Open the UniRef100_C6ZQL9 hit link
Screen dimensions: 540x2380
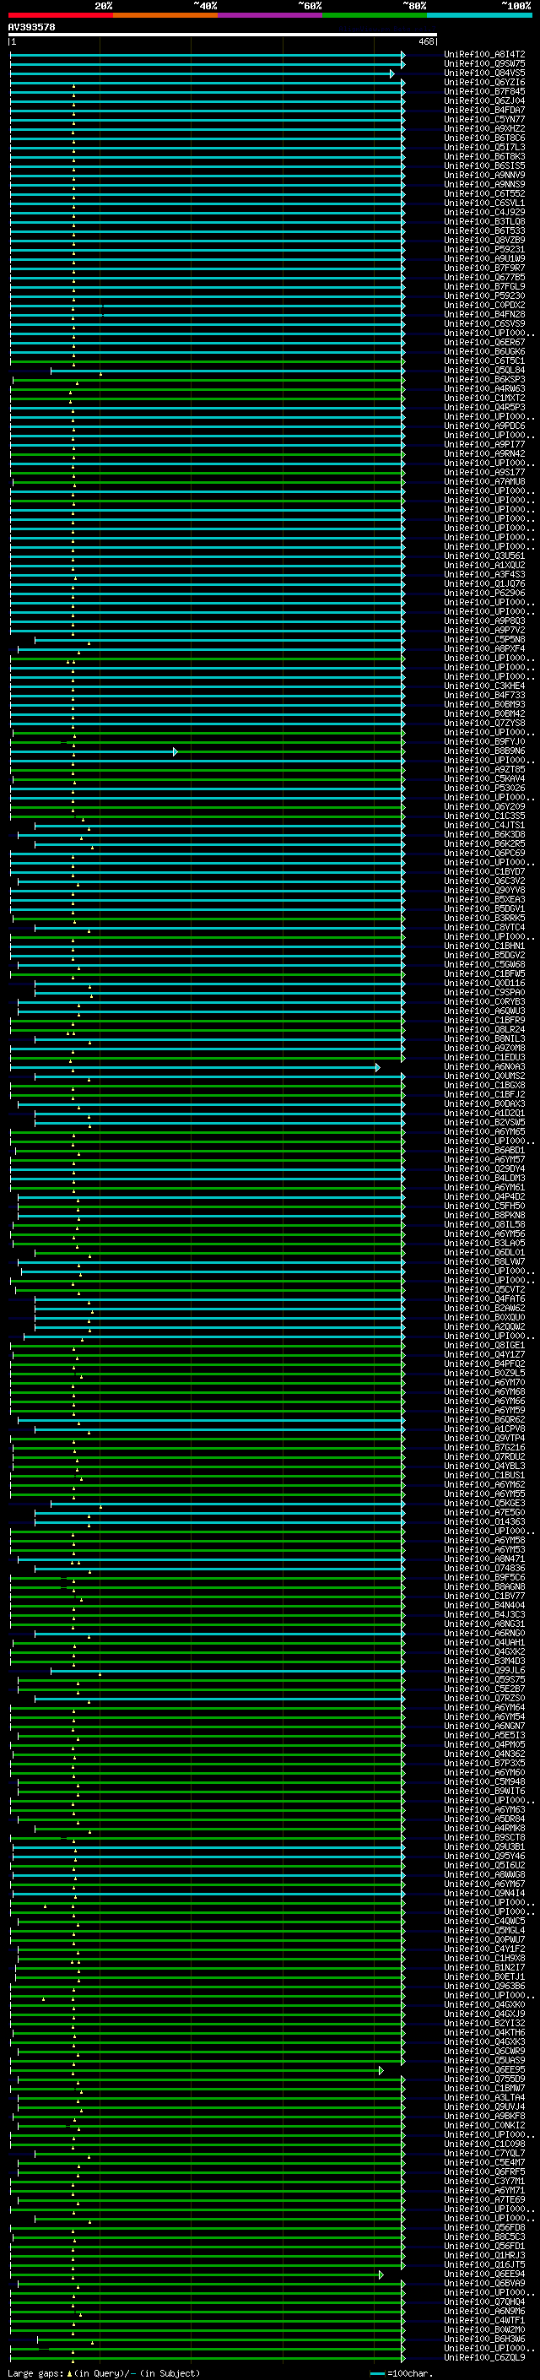click(x=483, y=2357)
